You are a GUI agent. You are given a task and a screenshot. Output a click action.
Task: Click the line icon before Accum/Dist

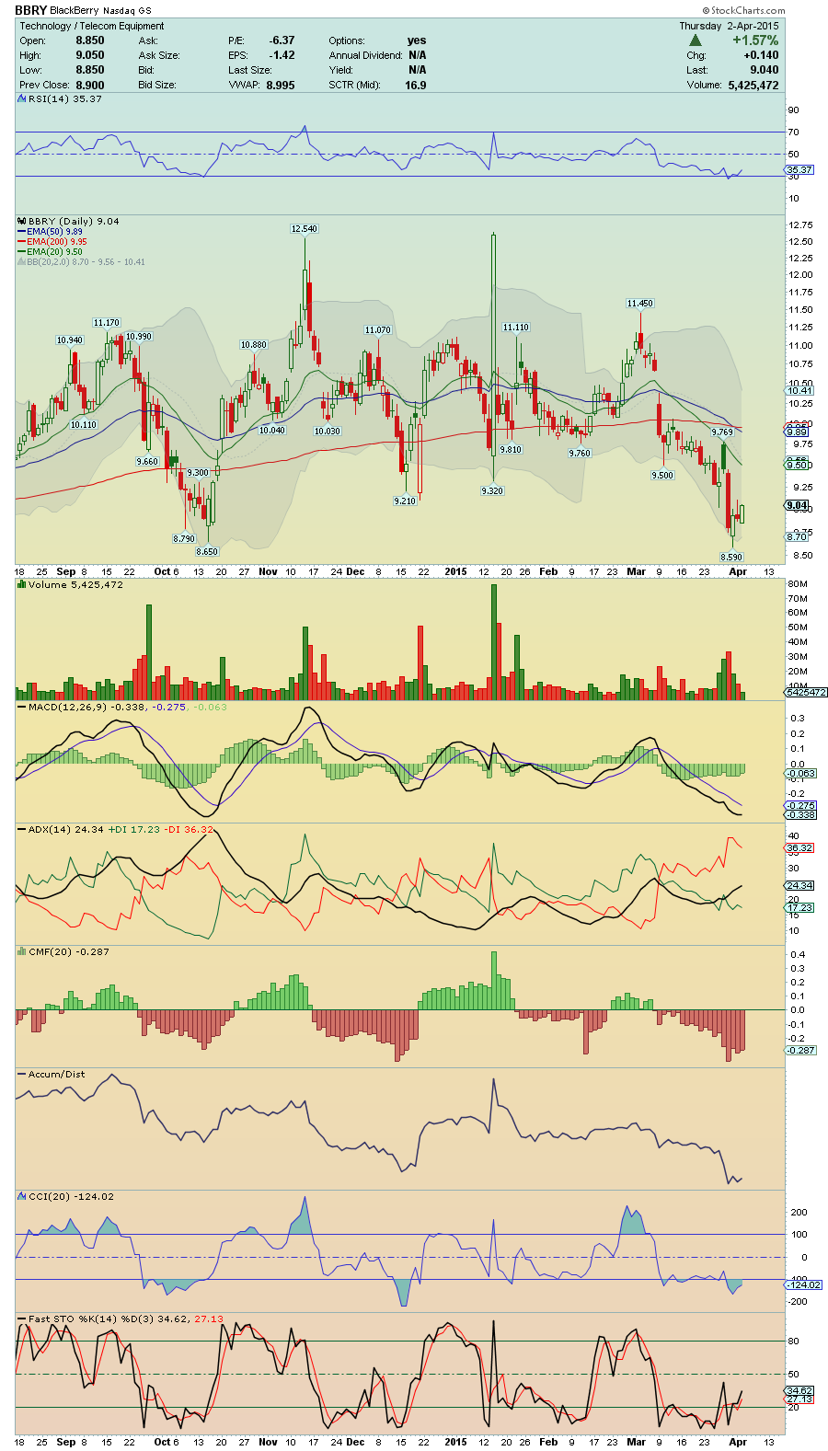click(22, 1074)
